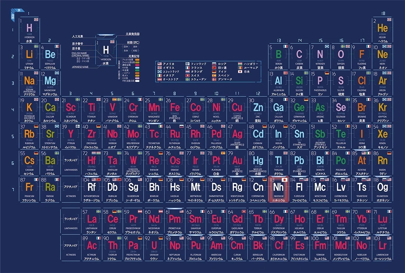Select the legend flag beside スウェーデン
This screenshot has height=273, width=405.
click(188, 79)
